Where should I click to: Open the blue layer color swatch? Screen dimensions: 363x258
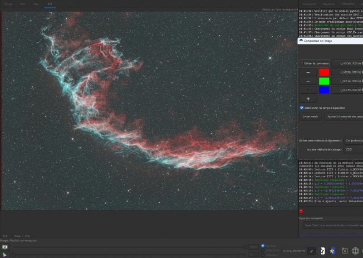click(324, 90)
